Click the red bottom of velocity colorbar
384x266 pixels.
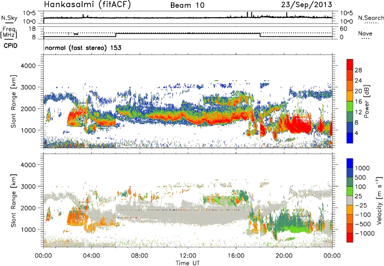click(x=350, y=238)
